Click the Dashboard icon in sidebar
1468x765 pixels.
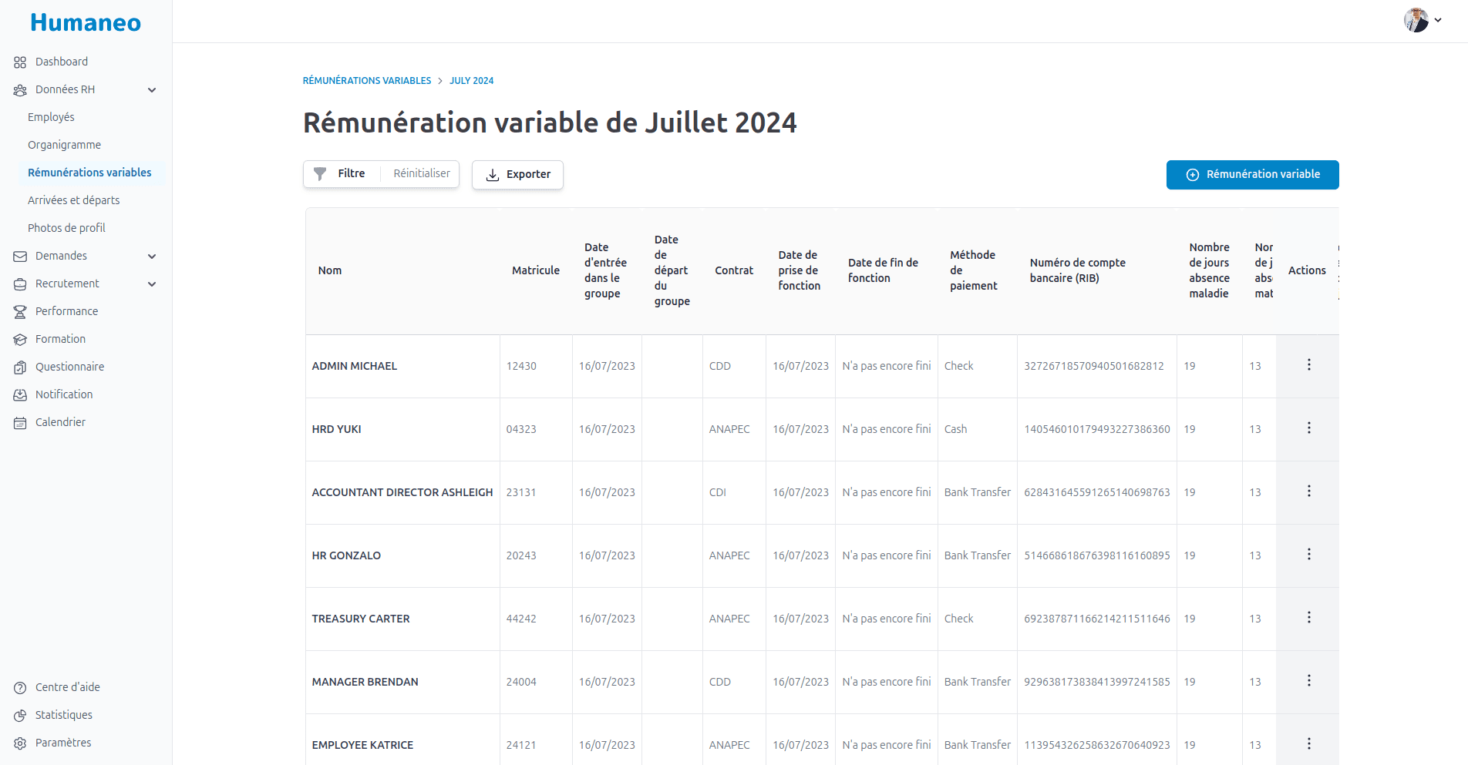[x=20, y=62]
